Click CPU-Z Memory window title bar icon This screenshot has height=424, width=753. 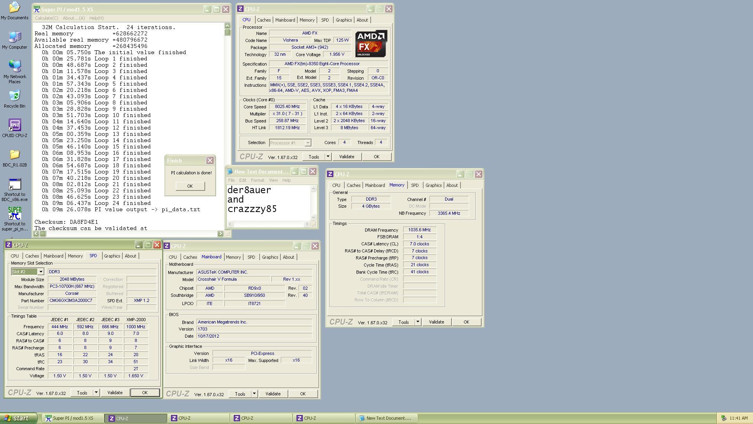pos(330,174)
